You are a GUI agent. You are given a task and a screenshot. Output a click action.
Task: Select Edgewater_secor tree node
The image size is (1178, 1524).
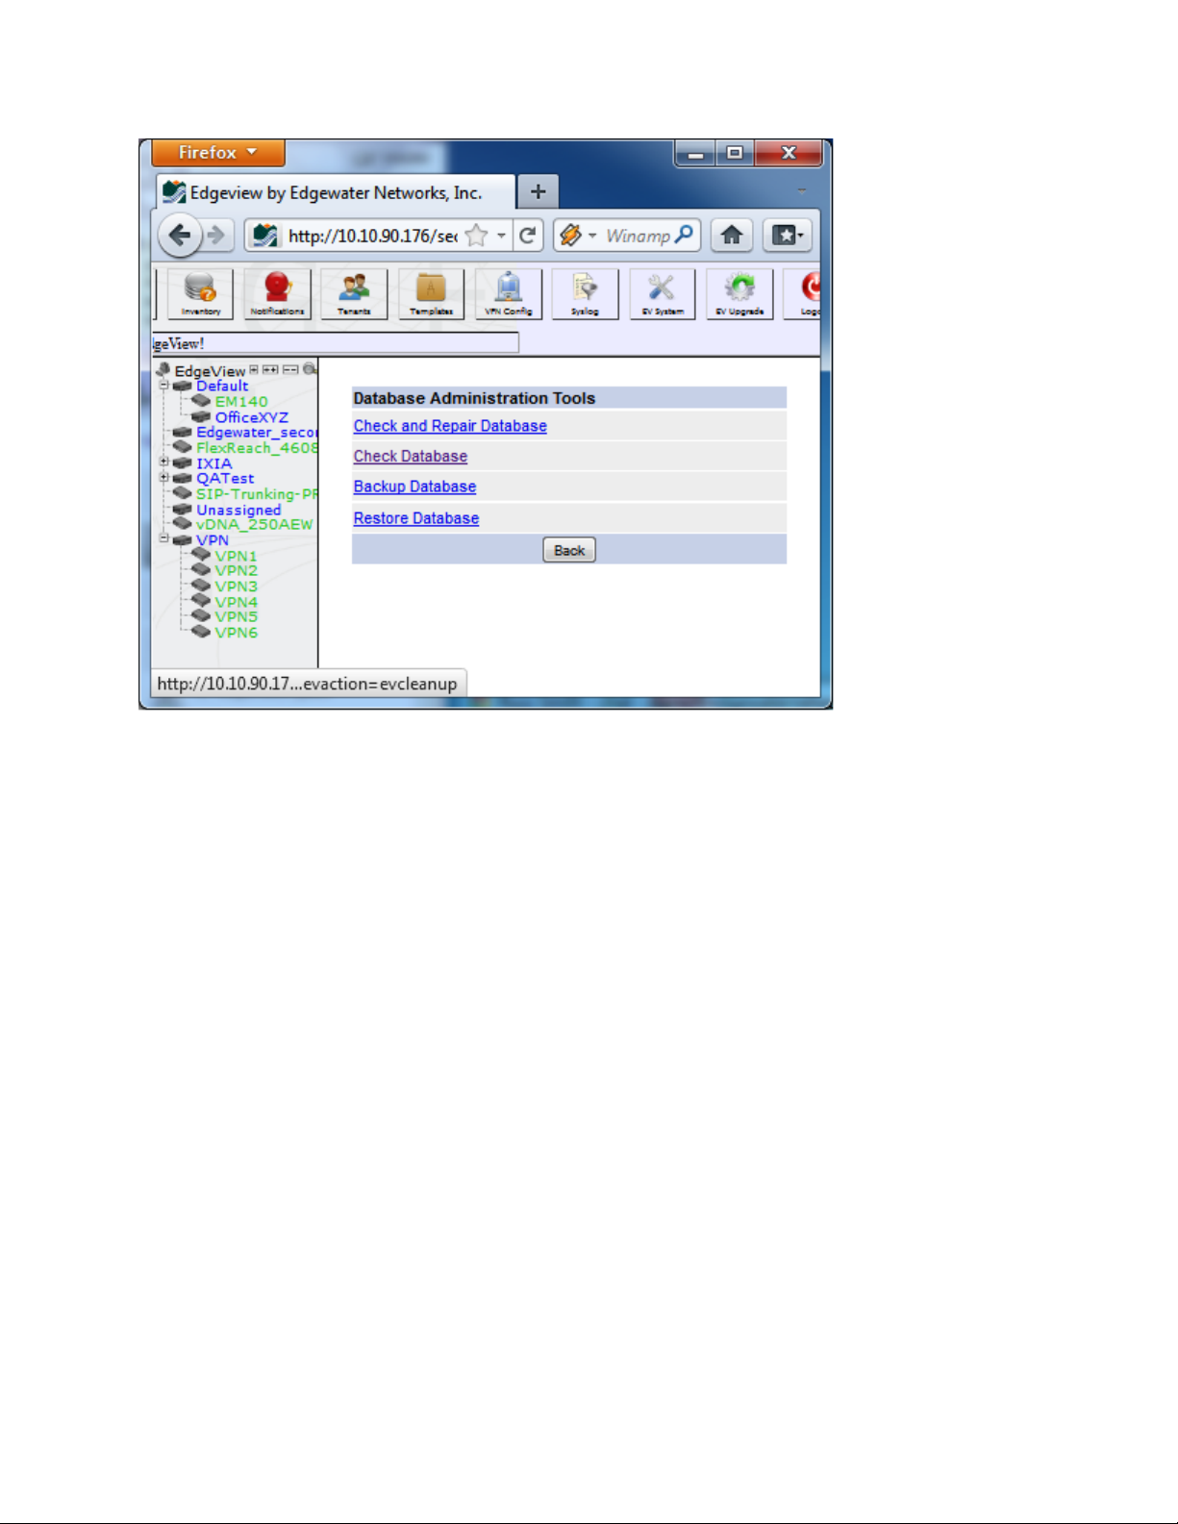pos(257,433)
